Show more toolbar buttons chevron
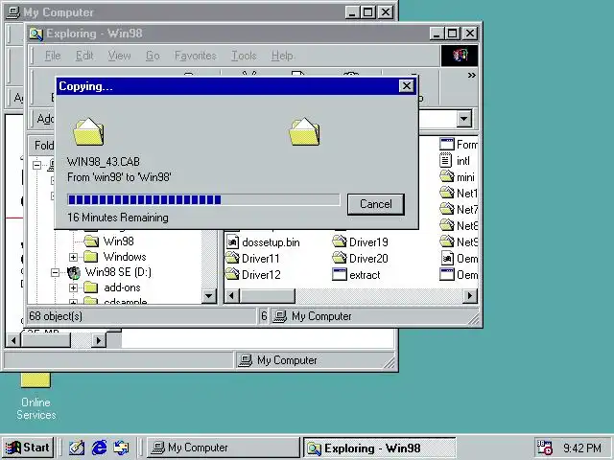Screen dimensions: 614x460 (471, 75)
